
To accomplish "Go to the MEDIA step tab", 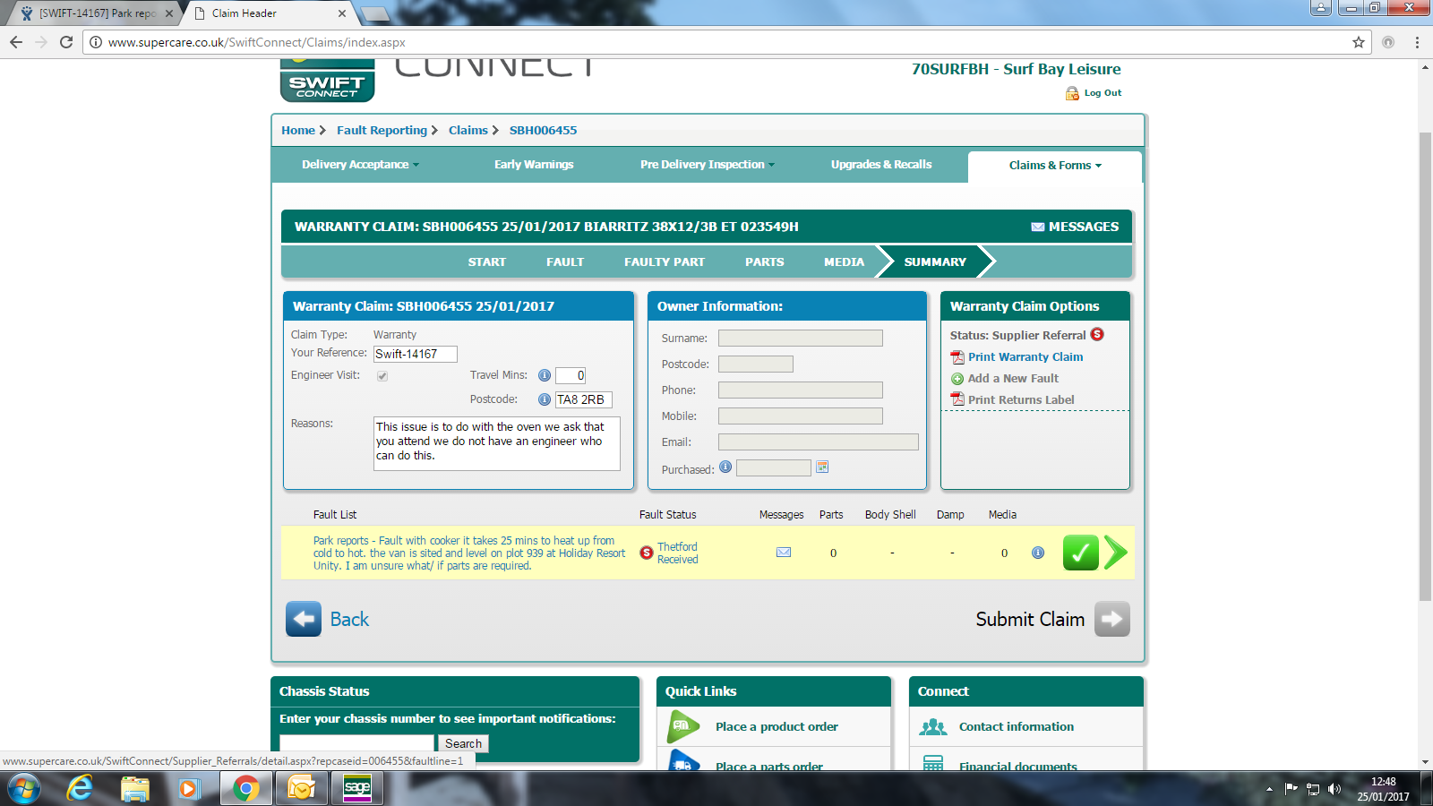I will pos(844,262).
